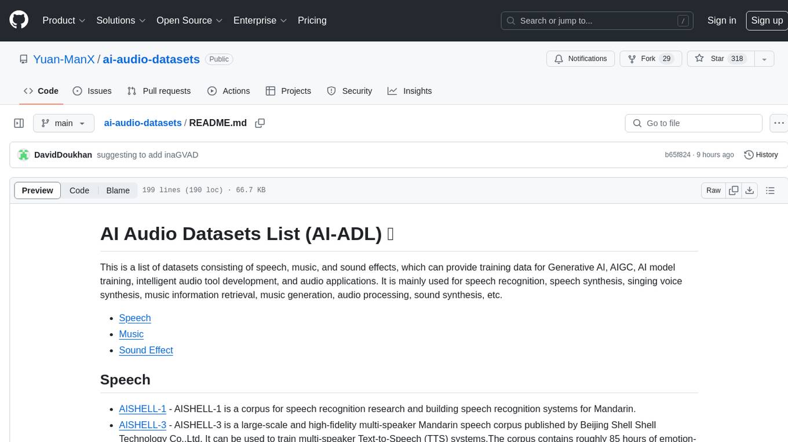Screen dimensions: 788x442
Task: Open commit message suggesting to add inaGVAD
Action: [x=148, y=154]
